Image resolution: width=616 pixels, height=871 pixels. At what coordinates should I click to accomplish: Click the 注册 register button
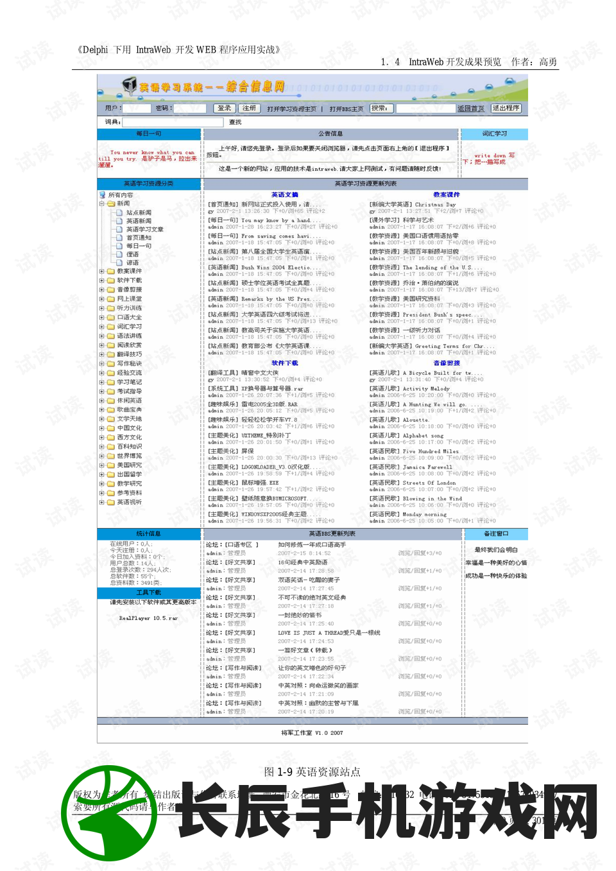tap(250, 108)
